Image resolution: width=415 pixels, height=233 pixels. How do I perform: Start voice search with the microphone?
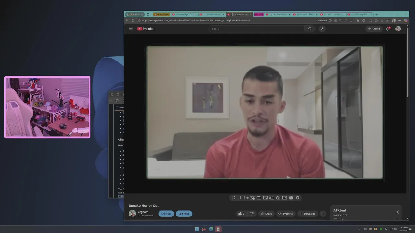tap(322, 29)
